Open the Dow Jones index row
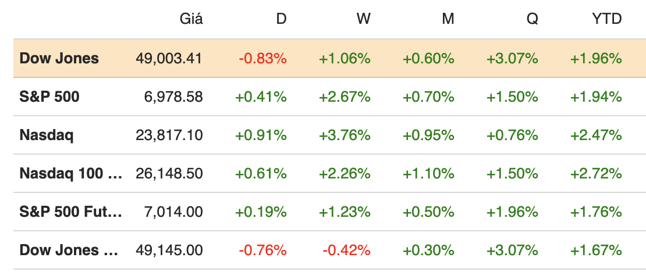 click(x=59, y=58)
